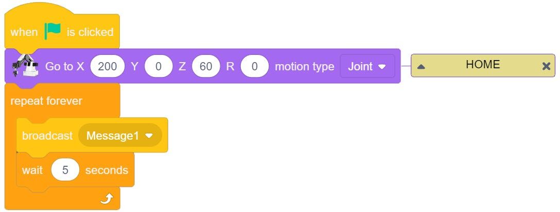Open the Joint motion type dropdown
Image resolution: width=560 pixels, height=212 pixels.
point(367,66)
